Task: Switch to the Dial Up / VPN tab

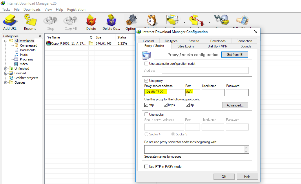Action: coord(218,46)
